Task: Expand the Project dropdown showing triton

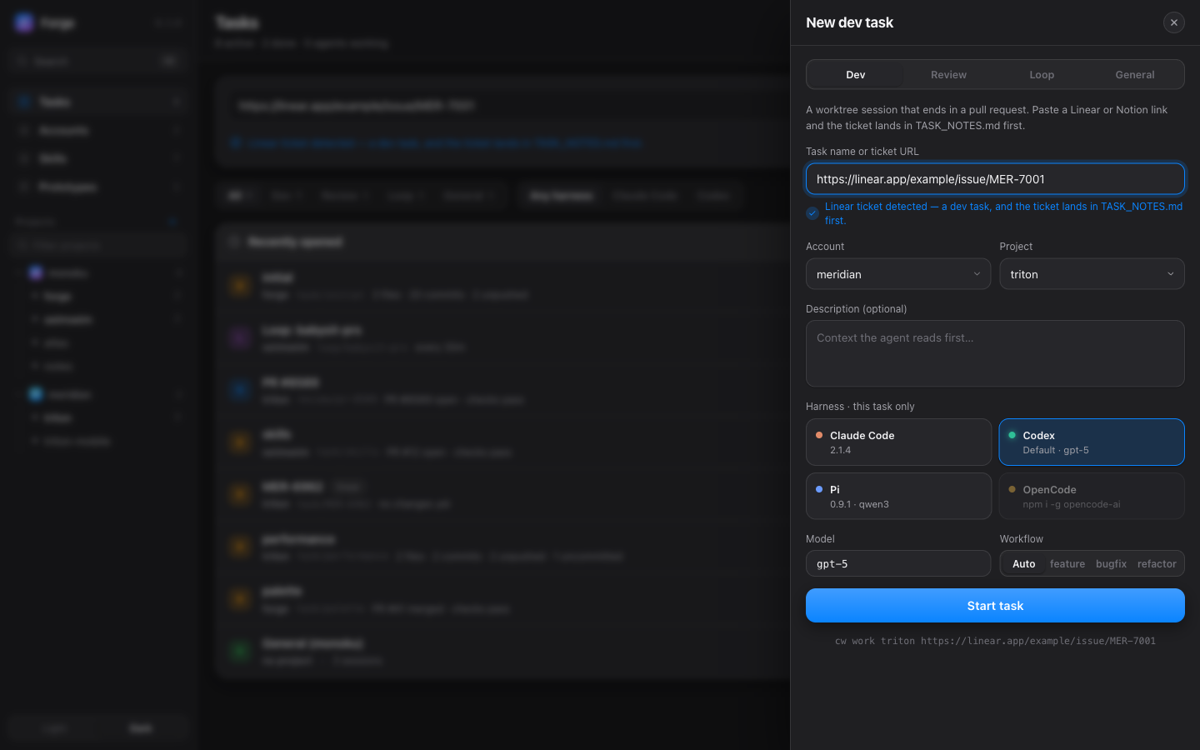Action: [x=1092, y=274]
